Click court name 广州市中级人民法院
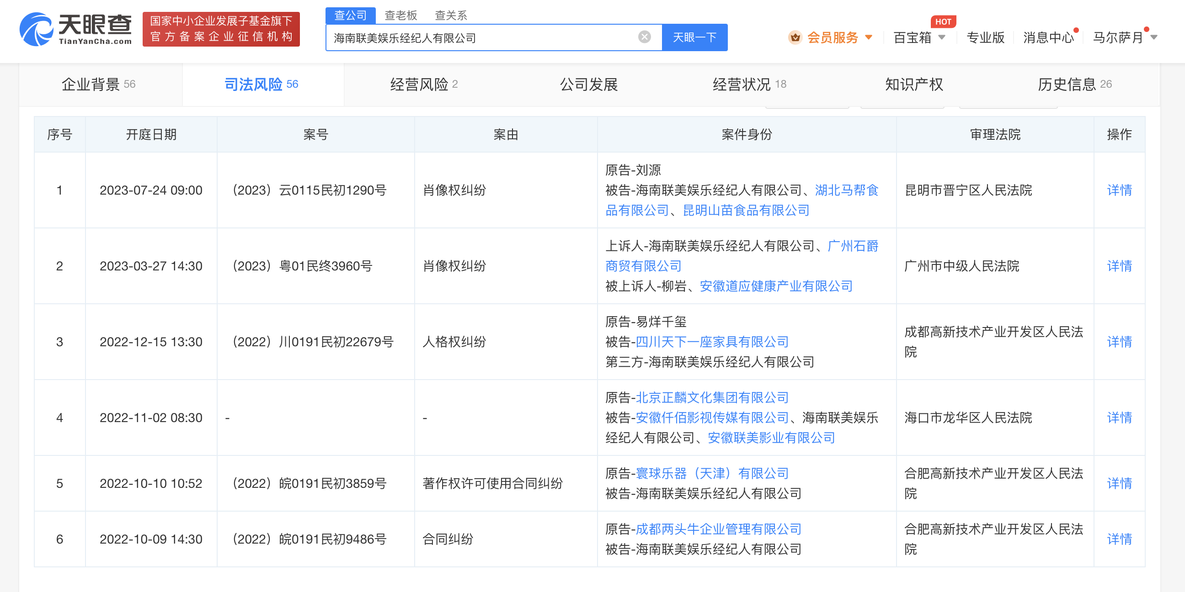This screenshot has width=1185, height=592. click(962, 266)
